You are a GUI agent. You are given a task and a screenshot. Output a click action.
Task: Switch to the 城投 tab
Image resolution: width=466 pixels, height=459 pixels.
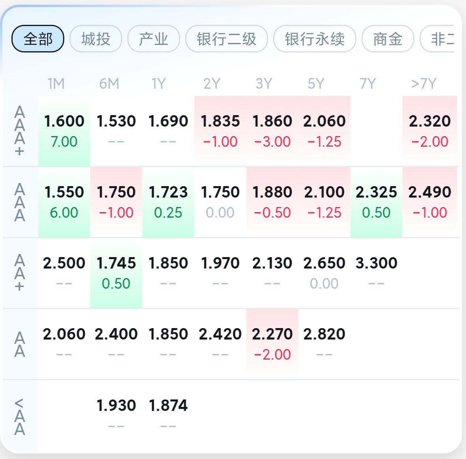[96, 39]
